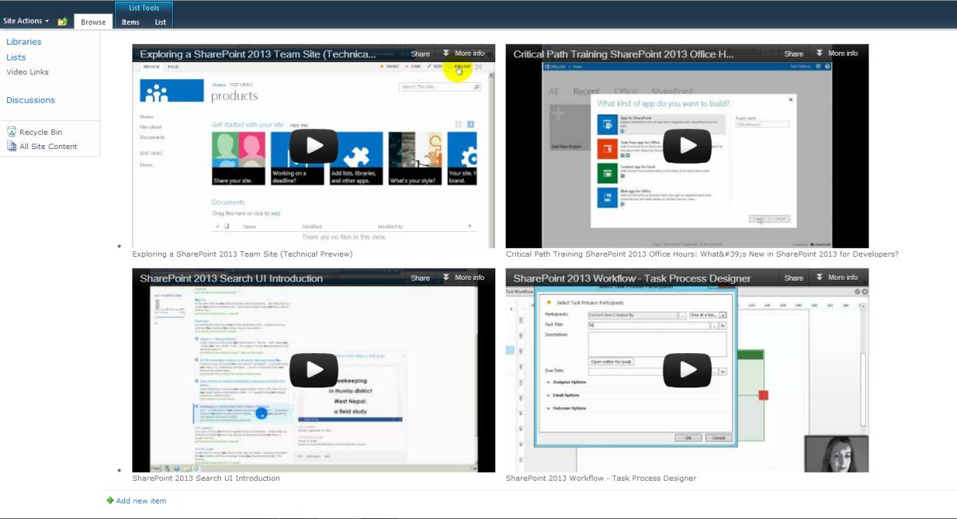The width and height of the screenshot is (957, 519).
Task: Open Recycle Bin link text
Action: (x=41, y=132)
